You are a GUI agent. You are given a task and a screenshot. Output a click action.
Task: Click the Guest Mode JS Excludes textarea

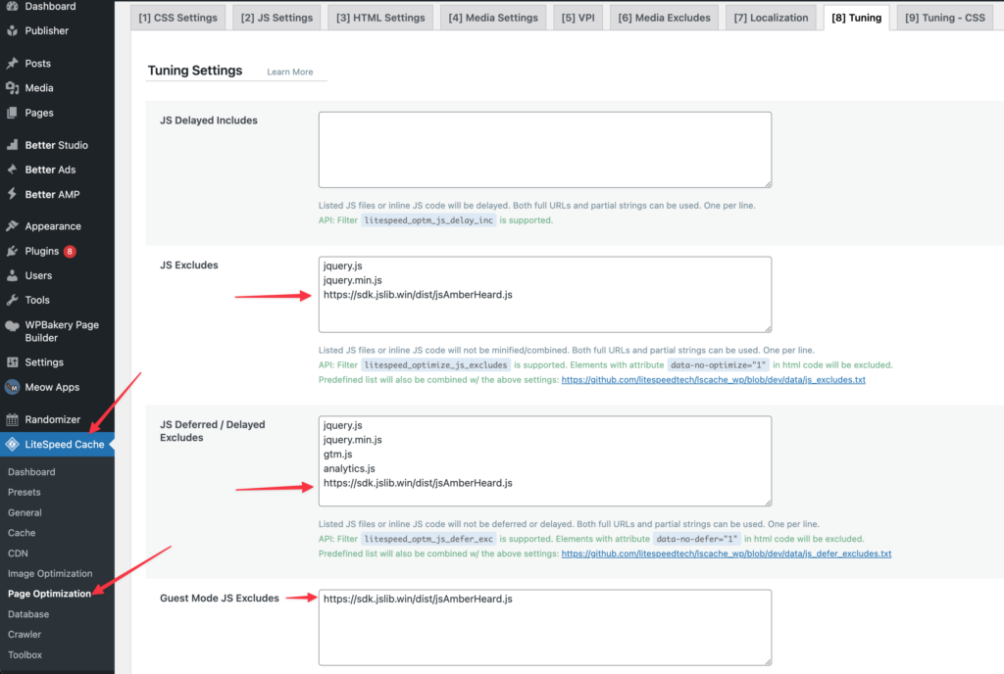point(545,627)
